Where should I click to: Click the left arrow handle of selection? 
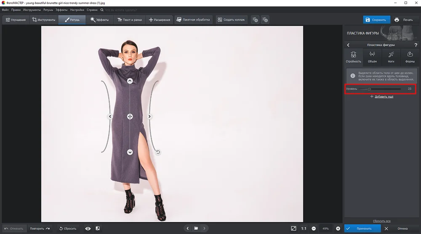click(x=110, y=116)
